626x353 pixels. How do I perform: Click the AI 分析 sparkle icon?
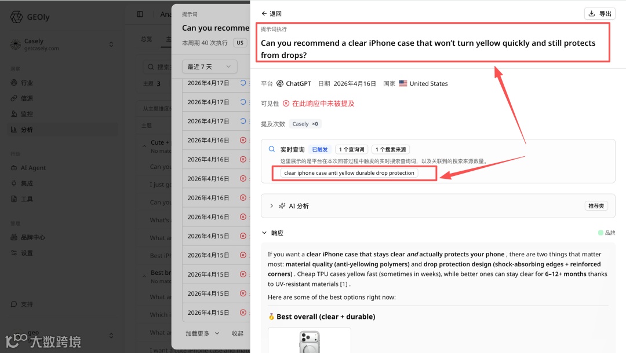[x=282, y=205]
